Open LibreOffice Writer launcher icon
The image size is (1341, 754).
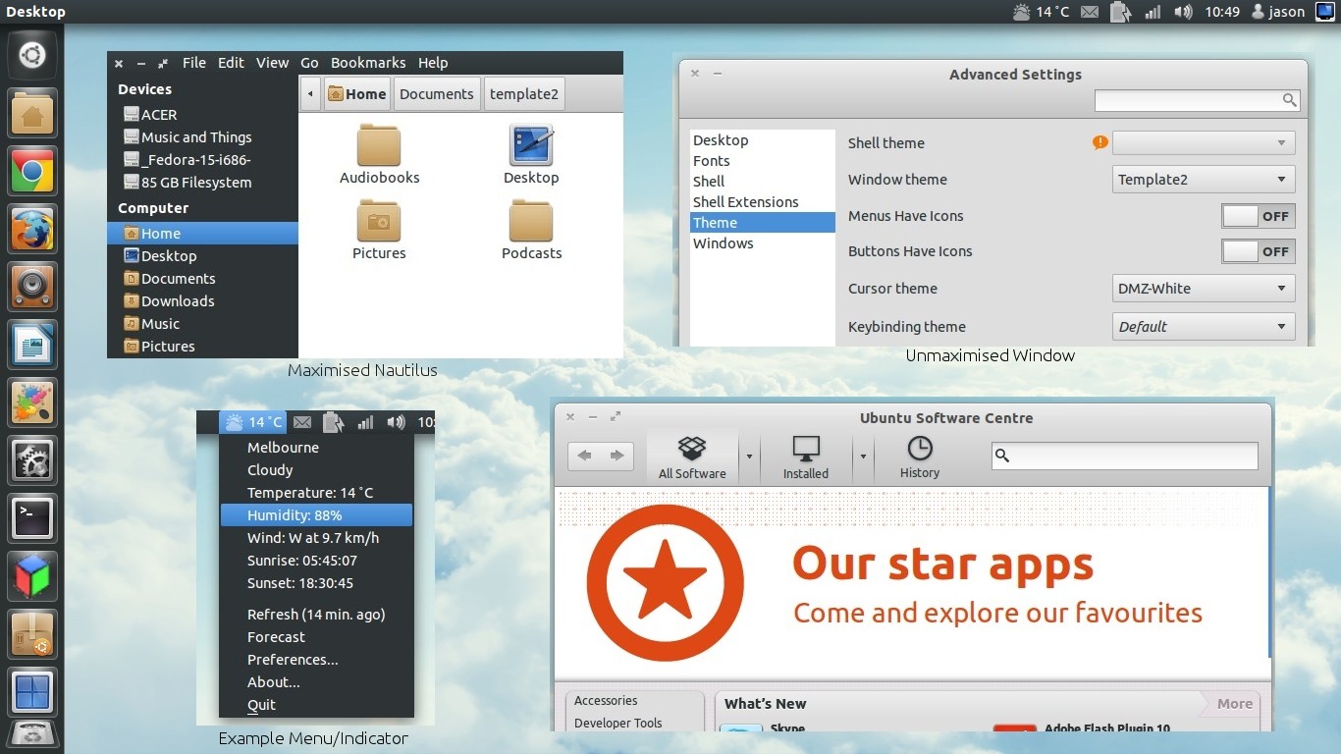32,347
